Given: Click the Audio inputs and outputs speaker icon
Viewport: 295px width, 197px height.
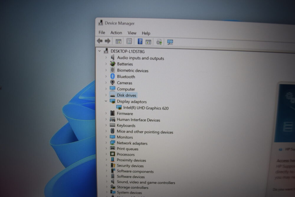Looking at the screenshot, I should (x=112, y=57).
